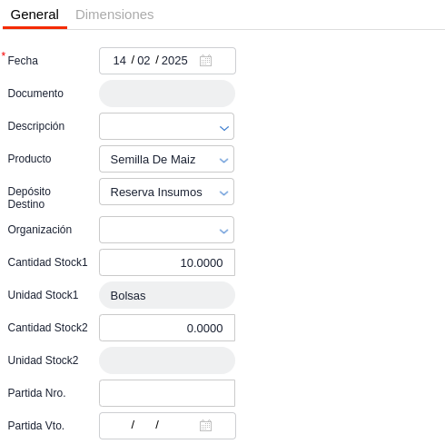Switch to the Dimensiones tab
Viewport: 445px width, 444px height.
[114, 15]
